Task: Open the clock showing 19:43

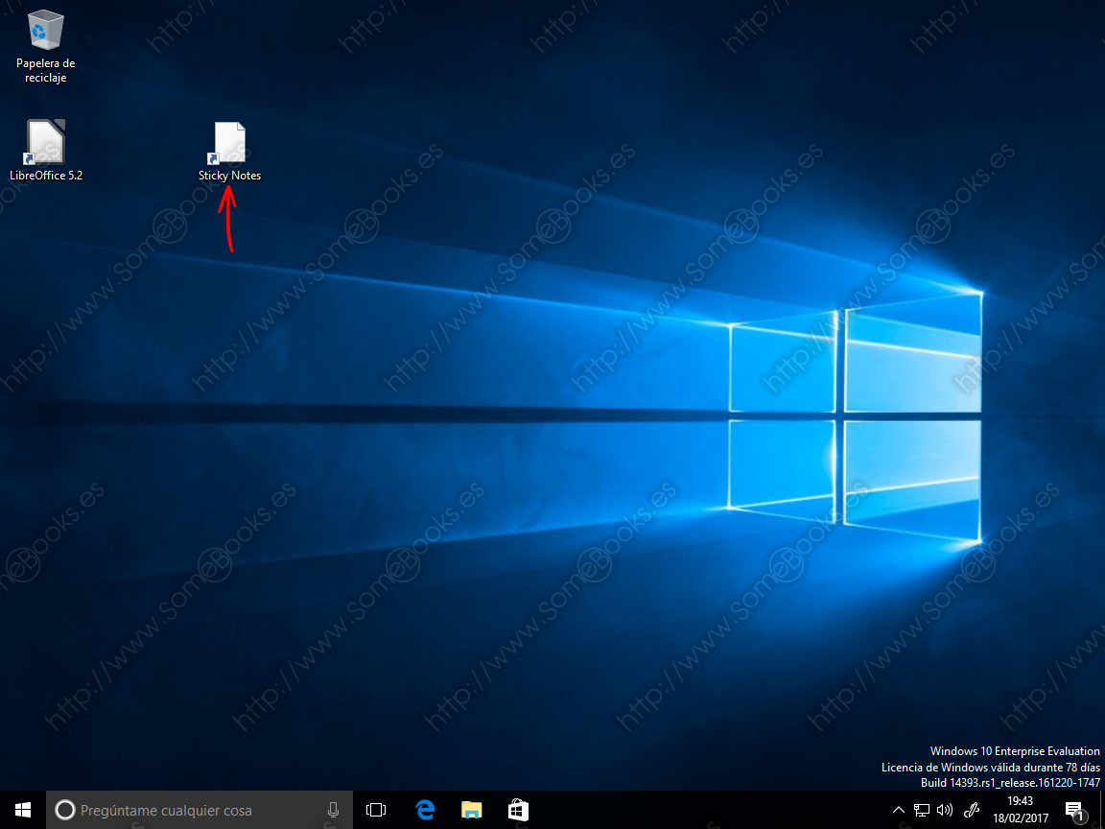Action: [x=1021, y=810]
